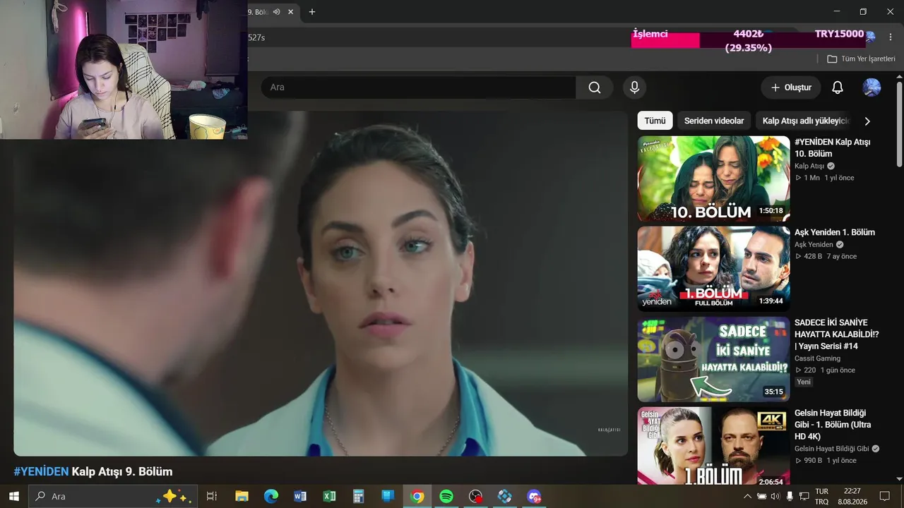Open File Explorer from the taskbar
The width and height of the screenshot is (904, 508).
[242, 496]
